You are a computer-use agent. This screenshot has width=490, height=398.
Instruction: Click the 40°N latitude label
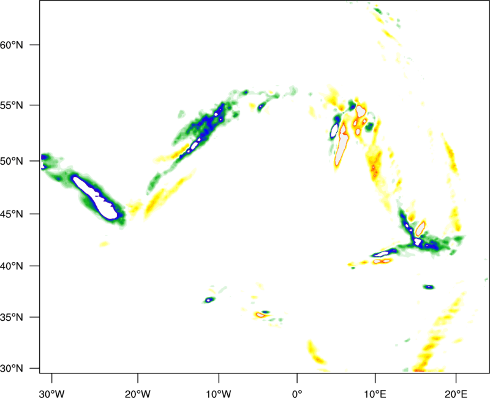click(x=12, y=266)
